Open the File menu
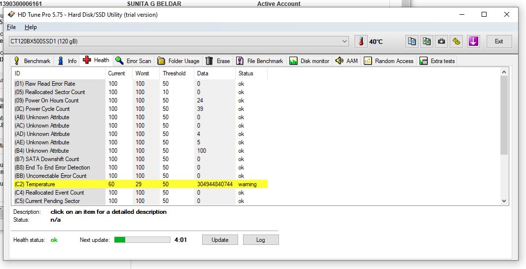Viewport: 526px width, 269px height. point(11,27)
